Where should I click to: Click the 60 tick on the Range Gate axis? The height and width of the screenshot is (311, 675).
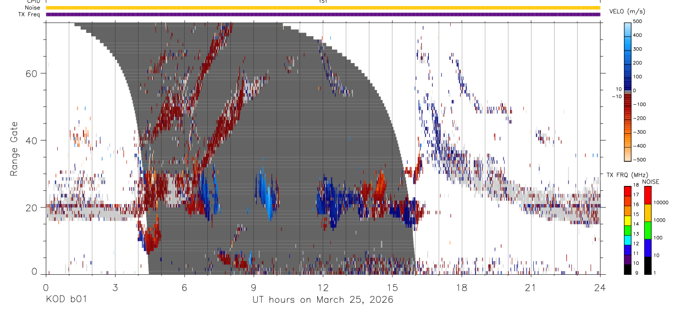pos(31,73)
